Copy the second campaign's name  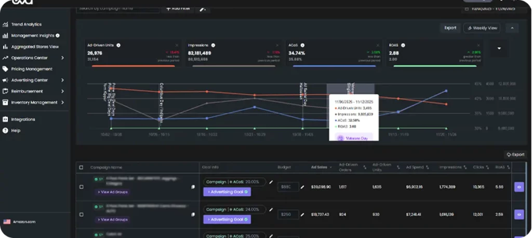[193, 214]
